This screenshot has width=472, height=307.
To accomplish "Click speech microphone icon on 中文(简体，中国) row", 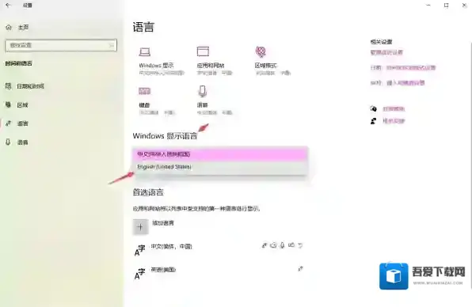I will pos(282,245).
